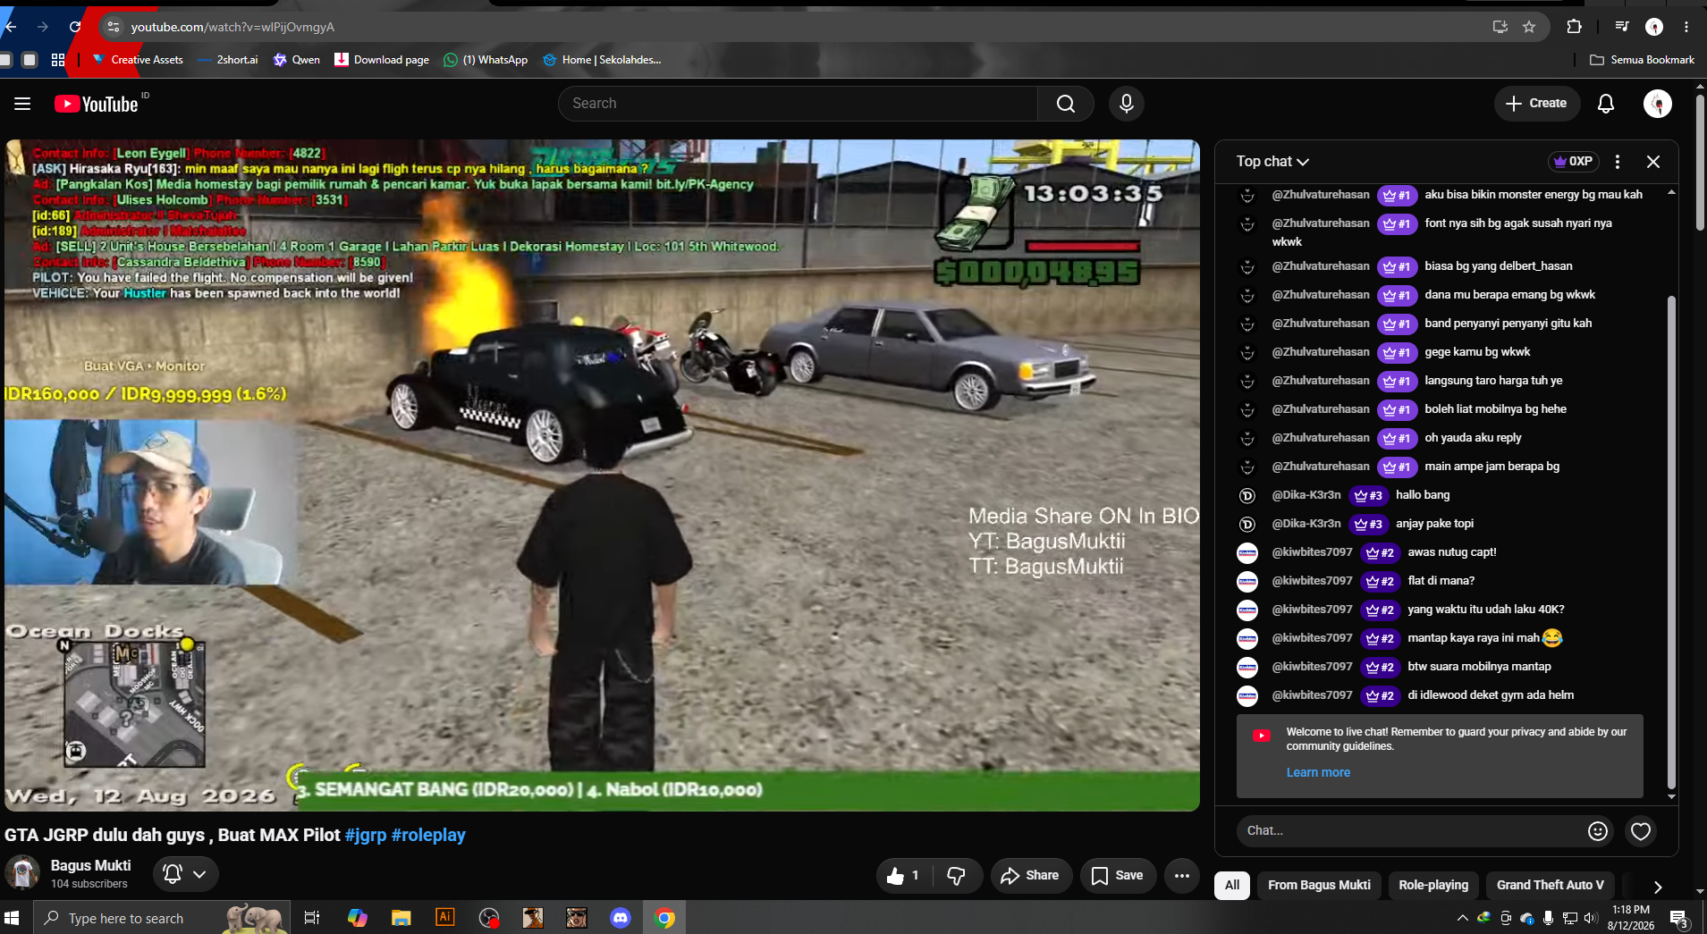Viewport: 1707px width, 934px height.
Task: Open the notifications bell
Action: tap(1606, 104)
